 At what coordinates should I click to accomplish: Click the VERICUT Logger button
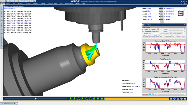[8, 103]
